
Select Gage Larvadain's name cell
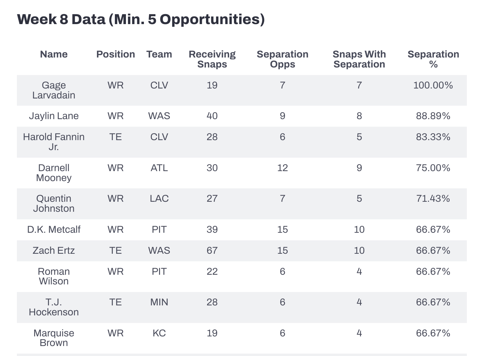[x=53, y=90]
